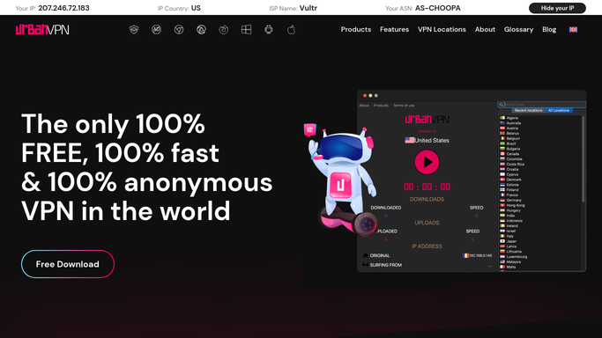Select the Microsoft Edge extension icon
This screenshot has height=338, width=602.
tap(201, 30)
